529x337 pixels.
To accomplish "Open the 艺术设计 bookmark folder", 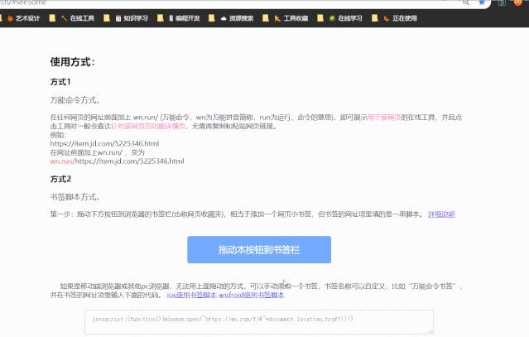I will click(x=24, y=18).
